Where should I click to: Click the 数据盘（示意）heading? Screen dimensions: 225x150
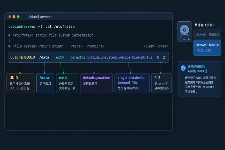(204, 25)
